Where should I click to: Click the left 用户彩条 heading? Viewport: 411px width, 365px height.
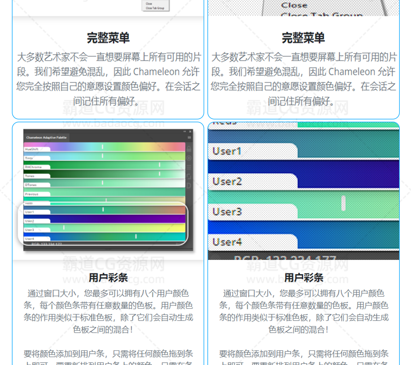tap(108, 278)
